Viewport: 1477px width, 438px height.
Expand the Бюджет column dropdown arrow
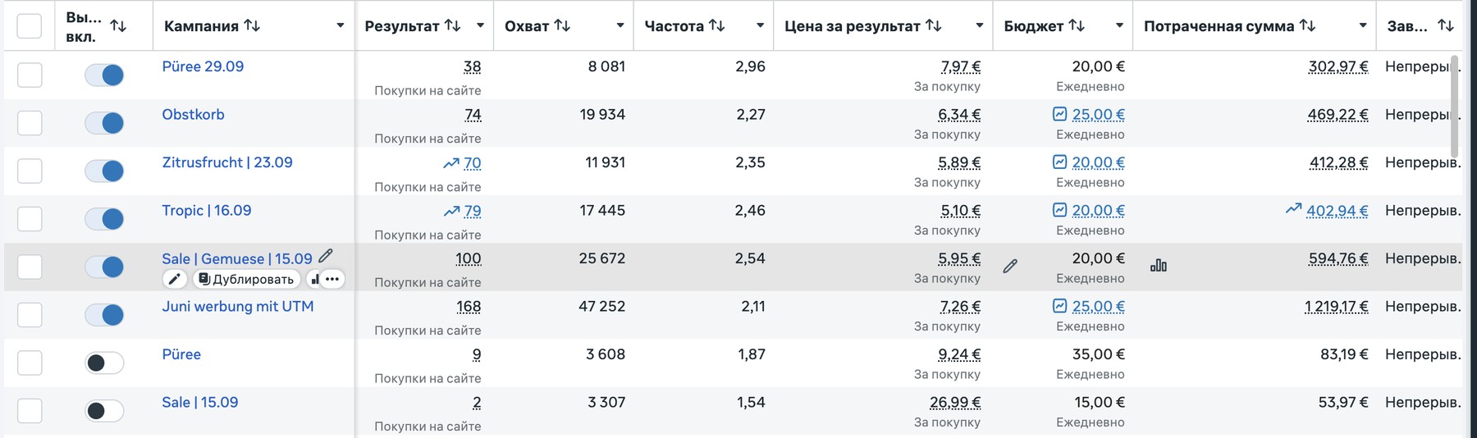[1119, 25]
